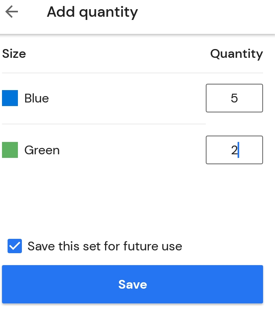Image resolution: width=275 pixels, height=309 pixels.
Task: Click the number 5 in Blue's quantity box
Action: click(x=234, y=98)
